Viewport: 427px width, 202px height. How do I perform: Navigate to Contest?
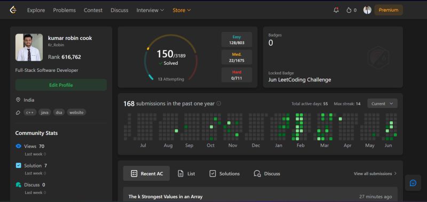[93, 10]
